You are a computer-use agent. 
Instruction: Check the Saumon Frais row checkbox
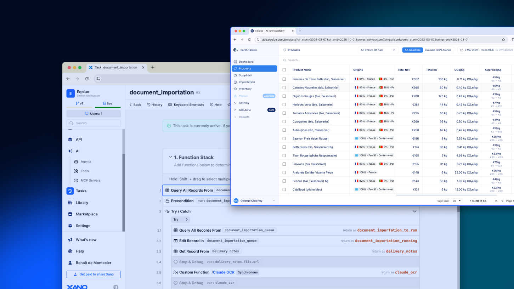coord(284,138)
